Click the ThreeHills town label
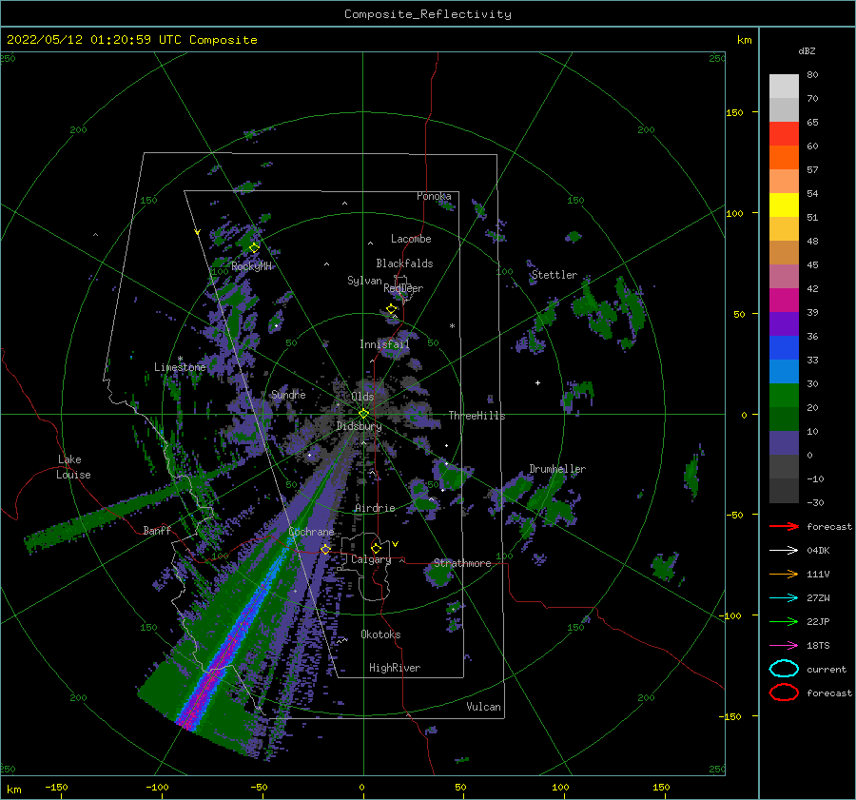This screenshot has width=856, height=800. 477,416
